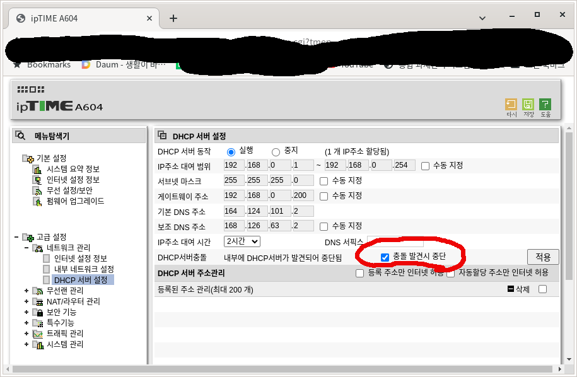
Task: Click the NAT/라우터 관리 icon
Action: [38, 301]
